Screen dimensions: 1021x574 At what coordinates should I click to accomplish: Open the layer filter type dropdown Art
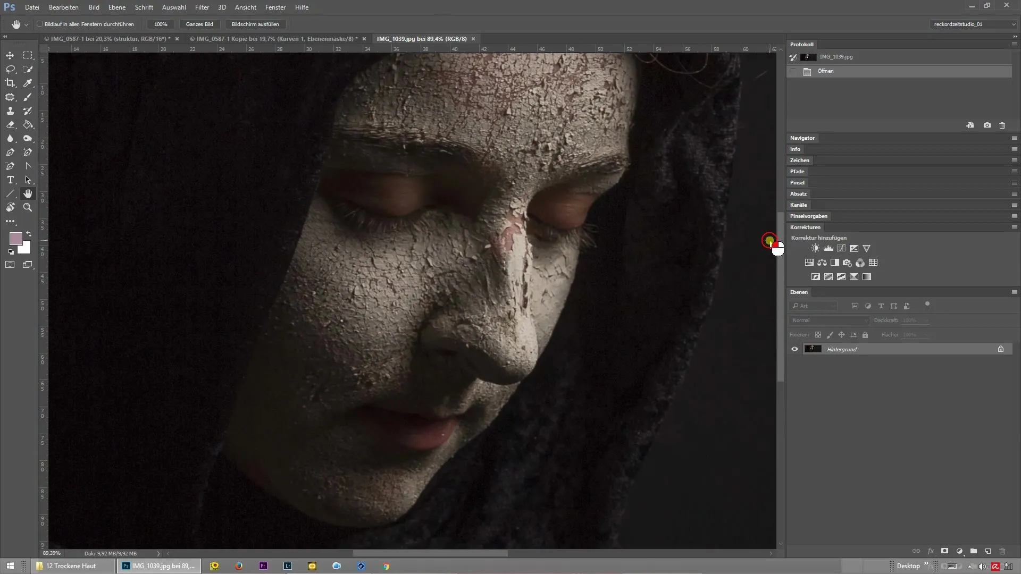point(814,306)
